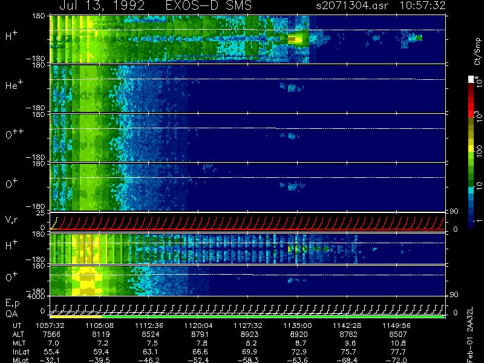The height and width of the screenshot is (363, 484).
Task: Click the "InLat" row header
Action: (21, 352)
